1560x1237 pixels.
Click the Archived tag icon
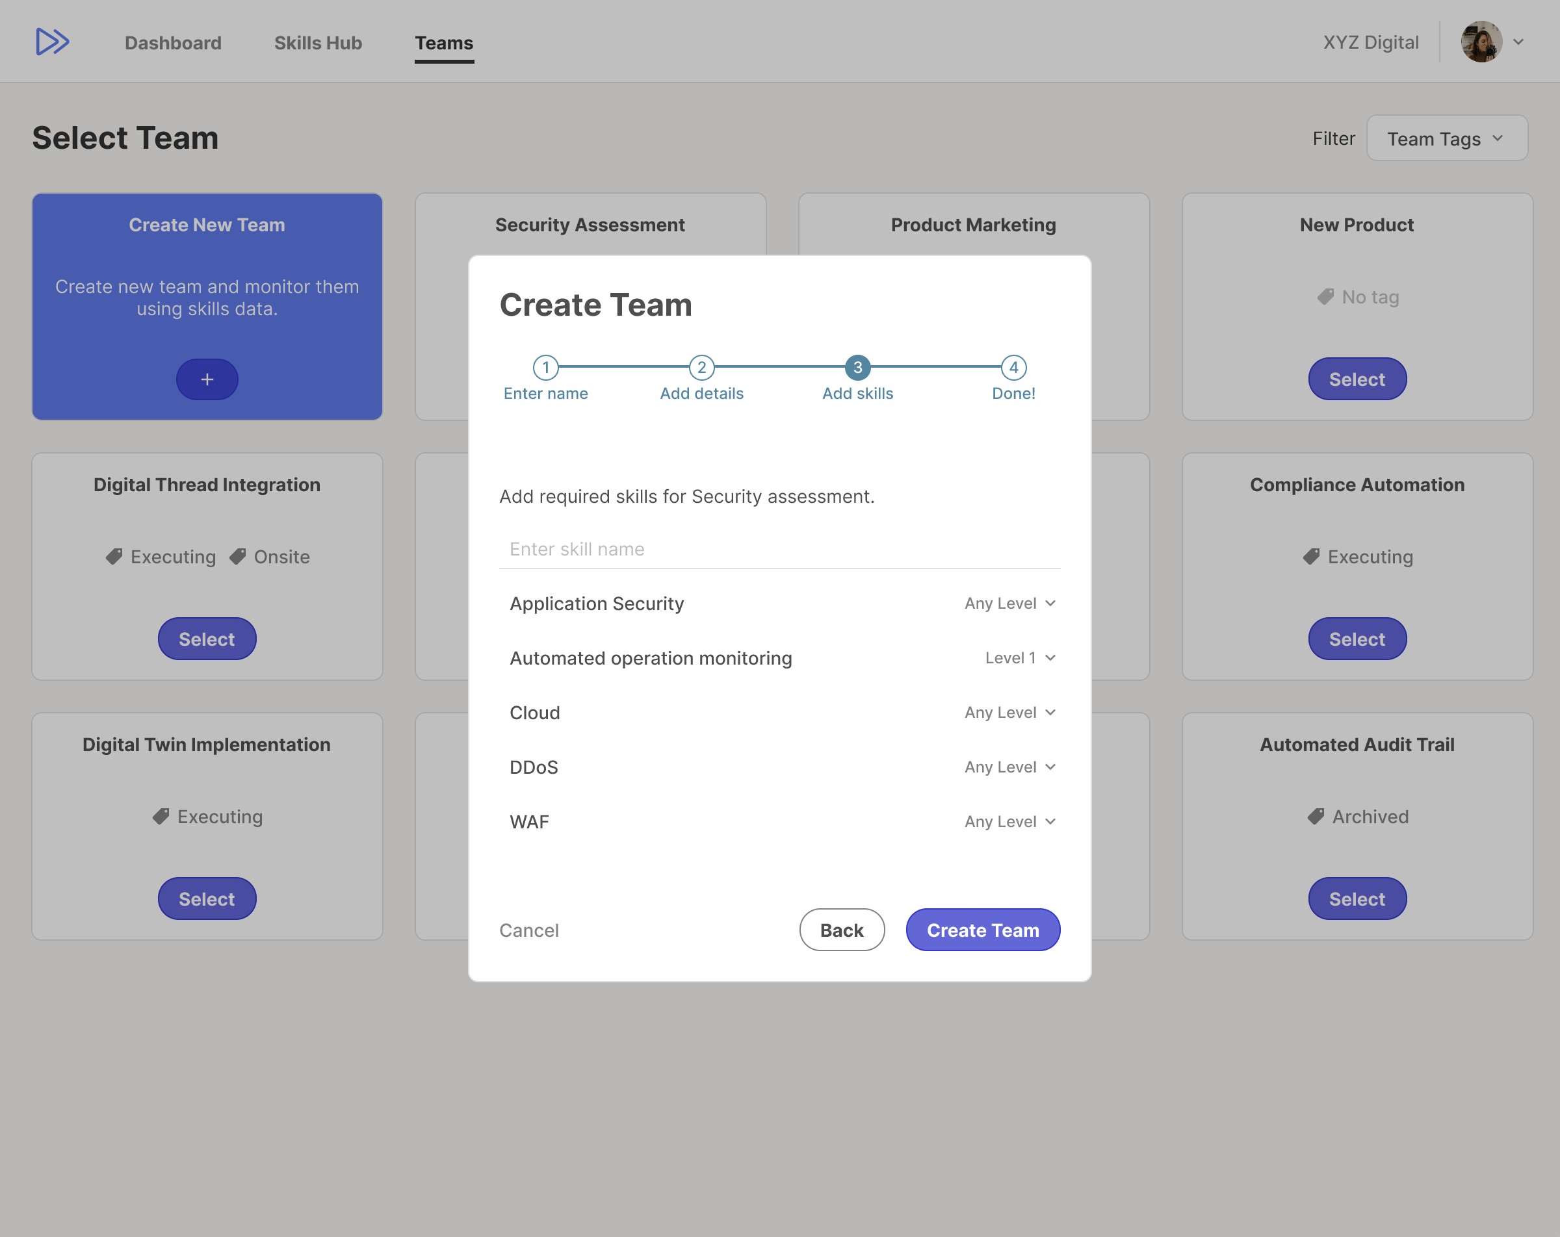click(x=1316, y=817)
